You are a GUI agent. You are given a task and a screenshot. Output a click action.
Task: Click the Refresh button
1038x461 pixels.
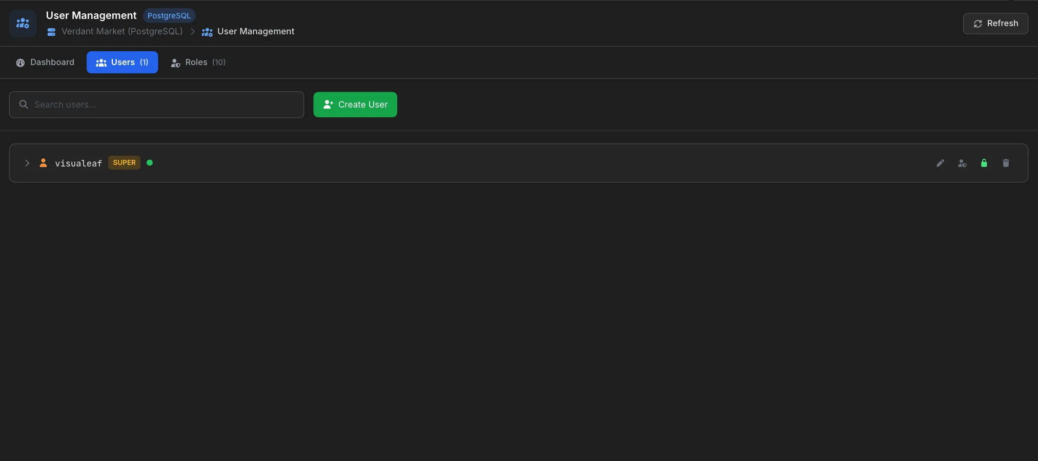pyautogui.click(x=995, y=24)
